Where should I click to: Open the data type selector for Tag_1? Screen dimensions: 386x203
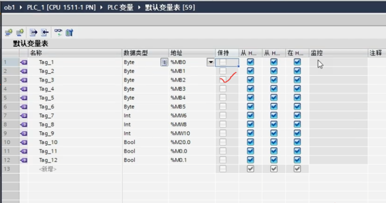click(164, 62)
